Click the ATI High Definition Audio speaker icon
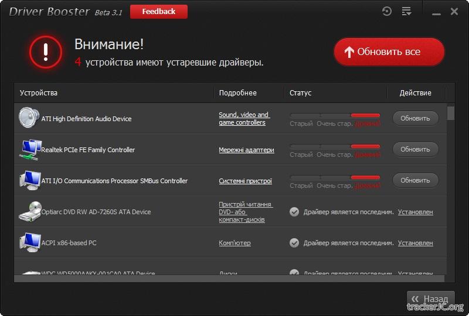 point(29,118)
